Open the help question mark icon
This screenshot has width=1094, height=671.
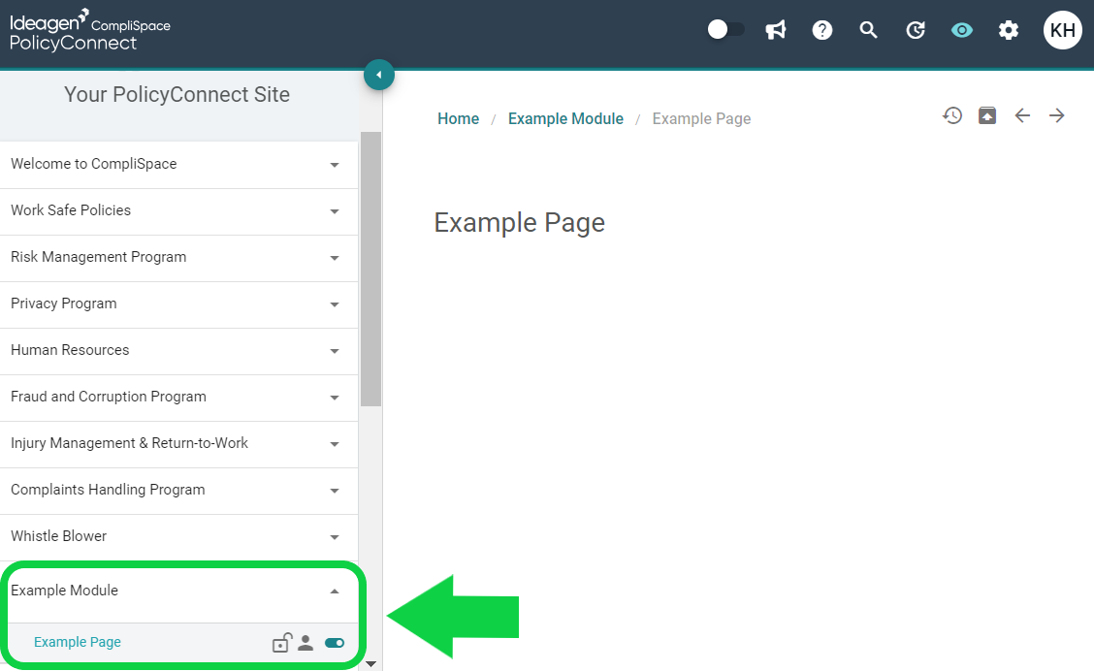pyautogui.click(x=821, y=30)
